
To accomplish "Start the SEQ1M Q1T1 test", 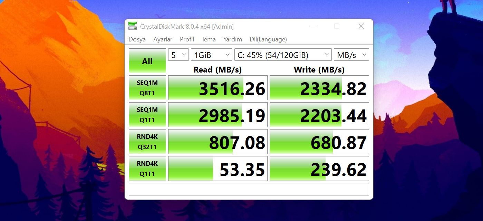I will (x=147, y=115).
